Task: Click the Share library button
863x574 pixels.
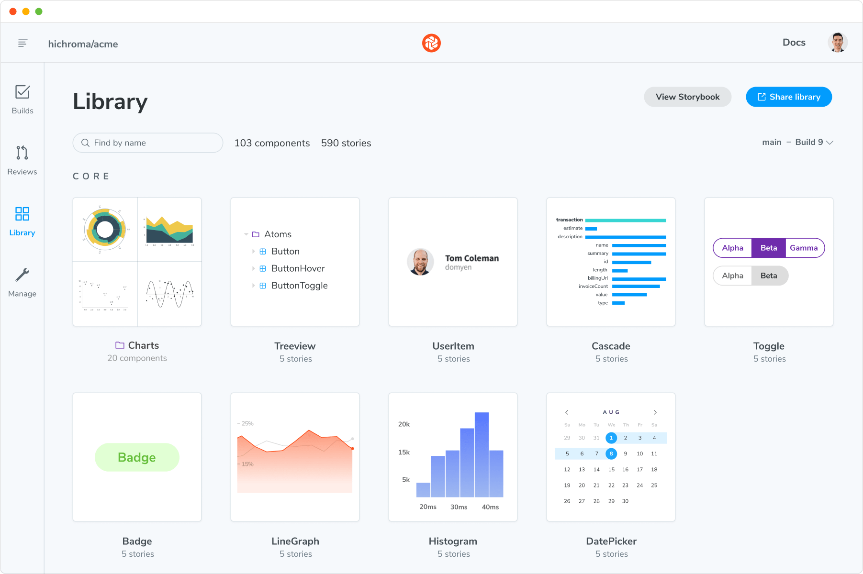Action: (x=788, y=97)
